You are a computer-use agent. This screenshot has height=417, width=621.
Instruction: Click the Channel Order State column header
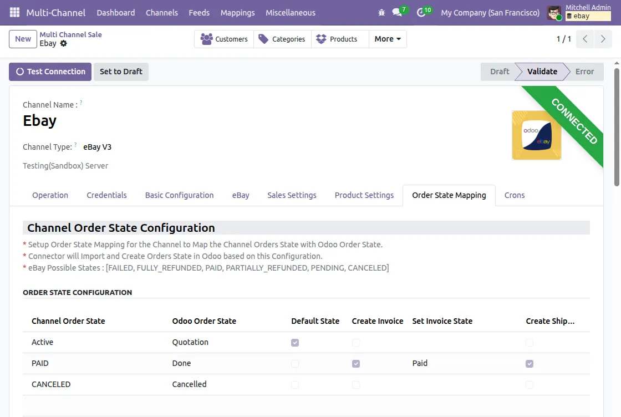[68, 321]
